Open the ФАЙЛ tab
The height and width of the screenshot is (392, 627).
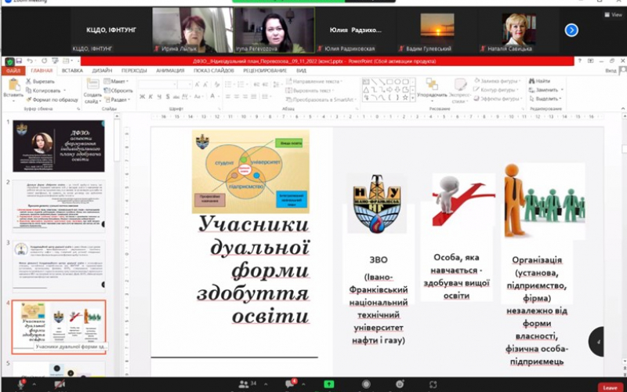click(13, 71)
